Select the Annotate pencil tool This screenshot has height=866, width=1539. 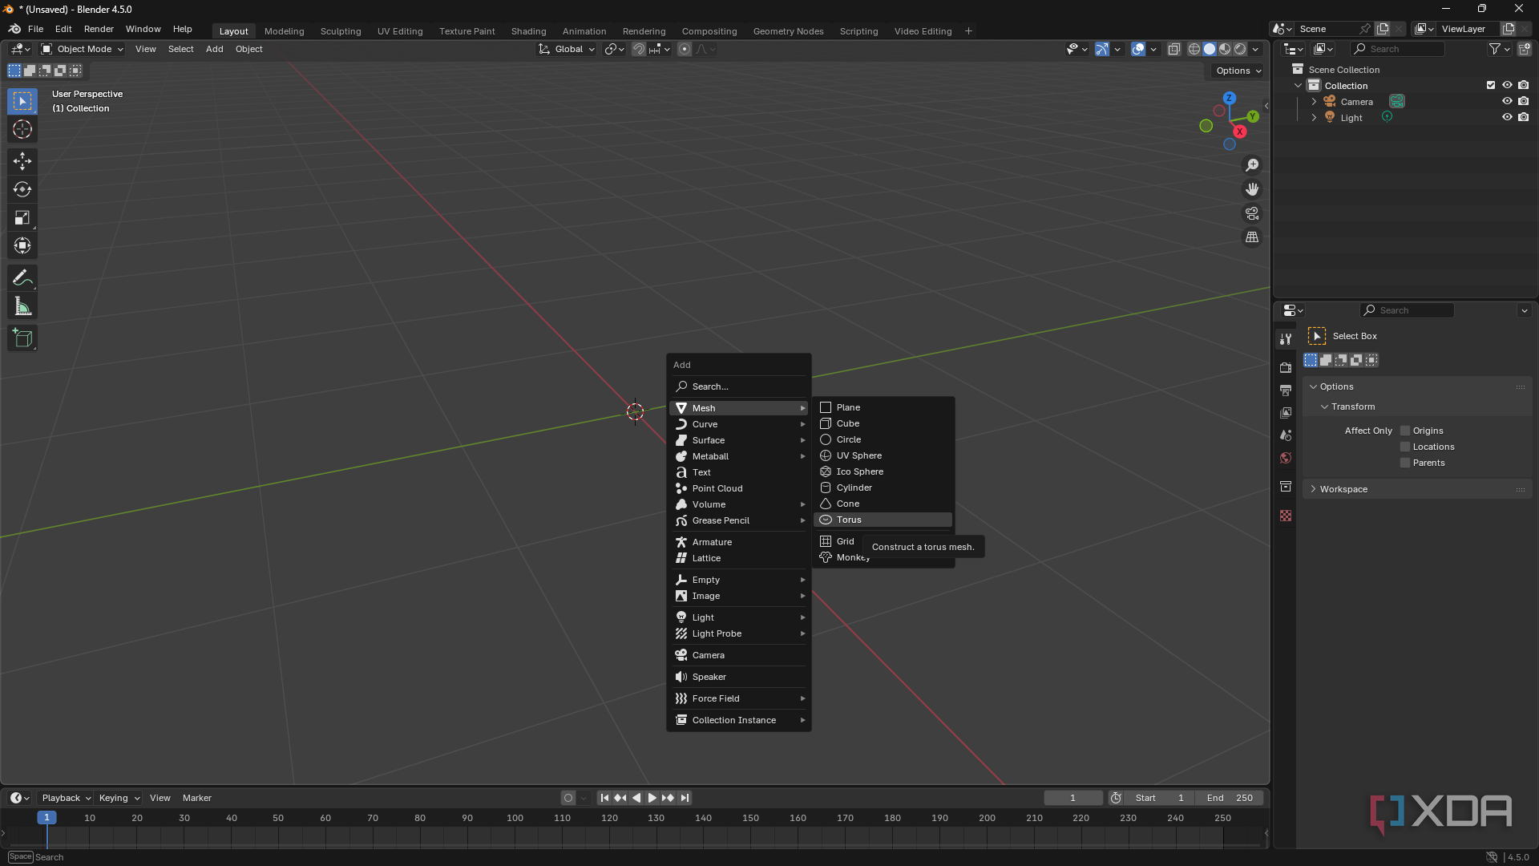[22, 278]
